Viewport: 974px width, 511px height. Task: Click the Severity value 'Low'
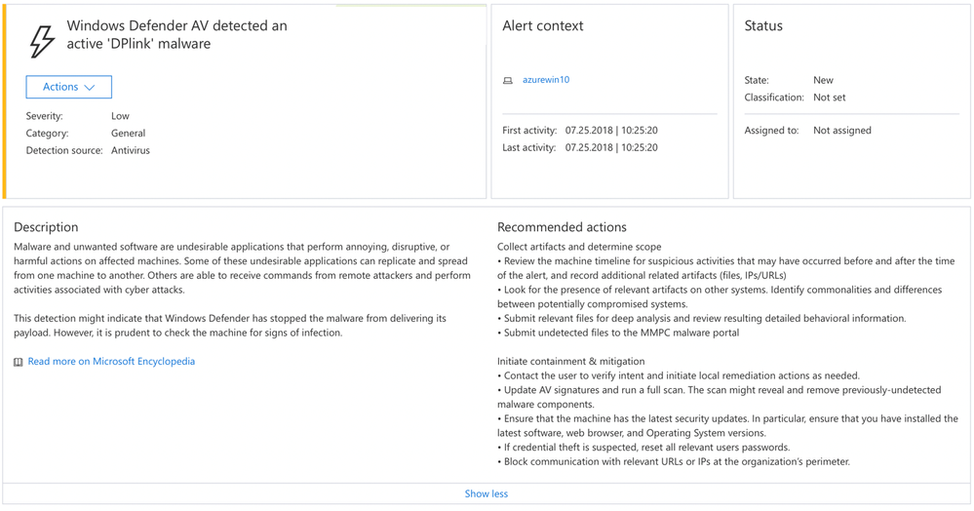(x=120, y=116)
